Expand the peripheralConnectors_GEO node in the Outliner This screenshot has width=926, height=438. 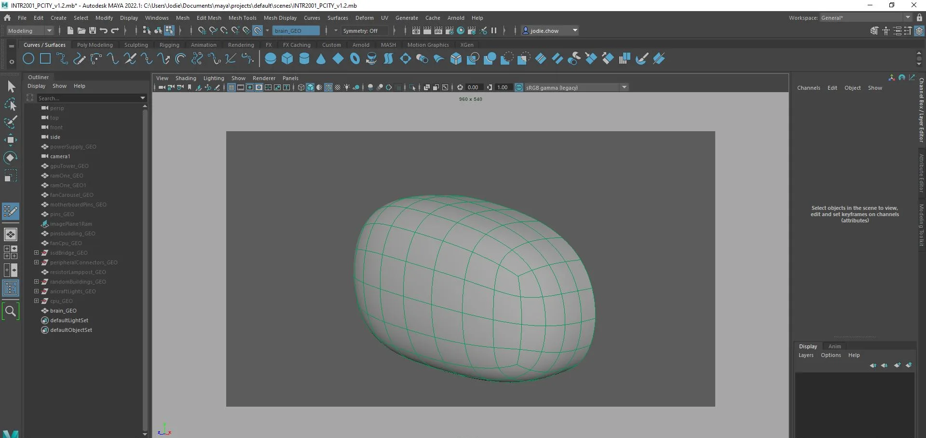[36, 262]
